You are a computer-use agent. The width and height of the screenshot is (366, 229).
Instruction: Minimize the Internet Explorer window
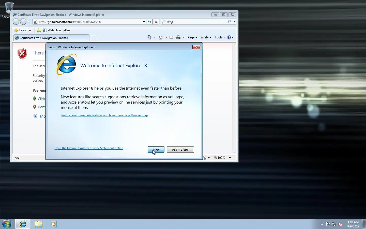coord(215,15)
